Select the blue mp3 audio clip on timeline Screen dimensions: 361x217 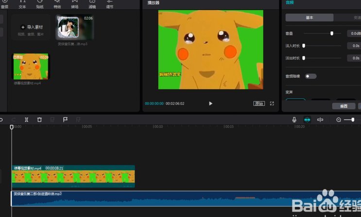pyautogui.click(x=186, y=199)
